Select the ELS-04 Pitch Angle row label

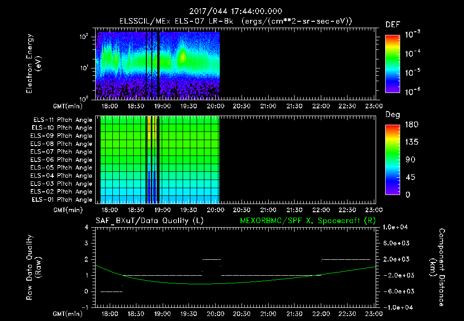61,175
